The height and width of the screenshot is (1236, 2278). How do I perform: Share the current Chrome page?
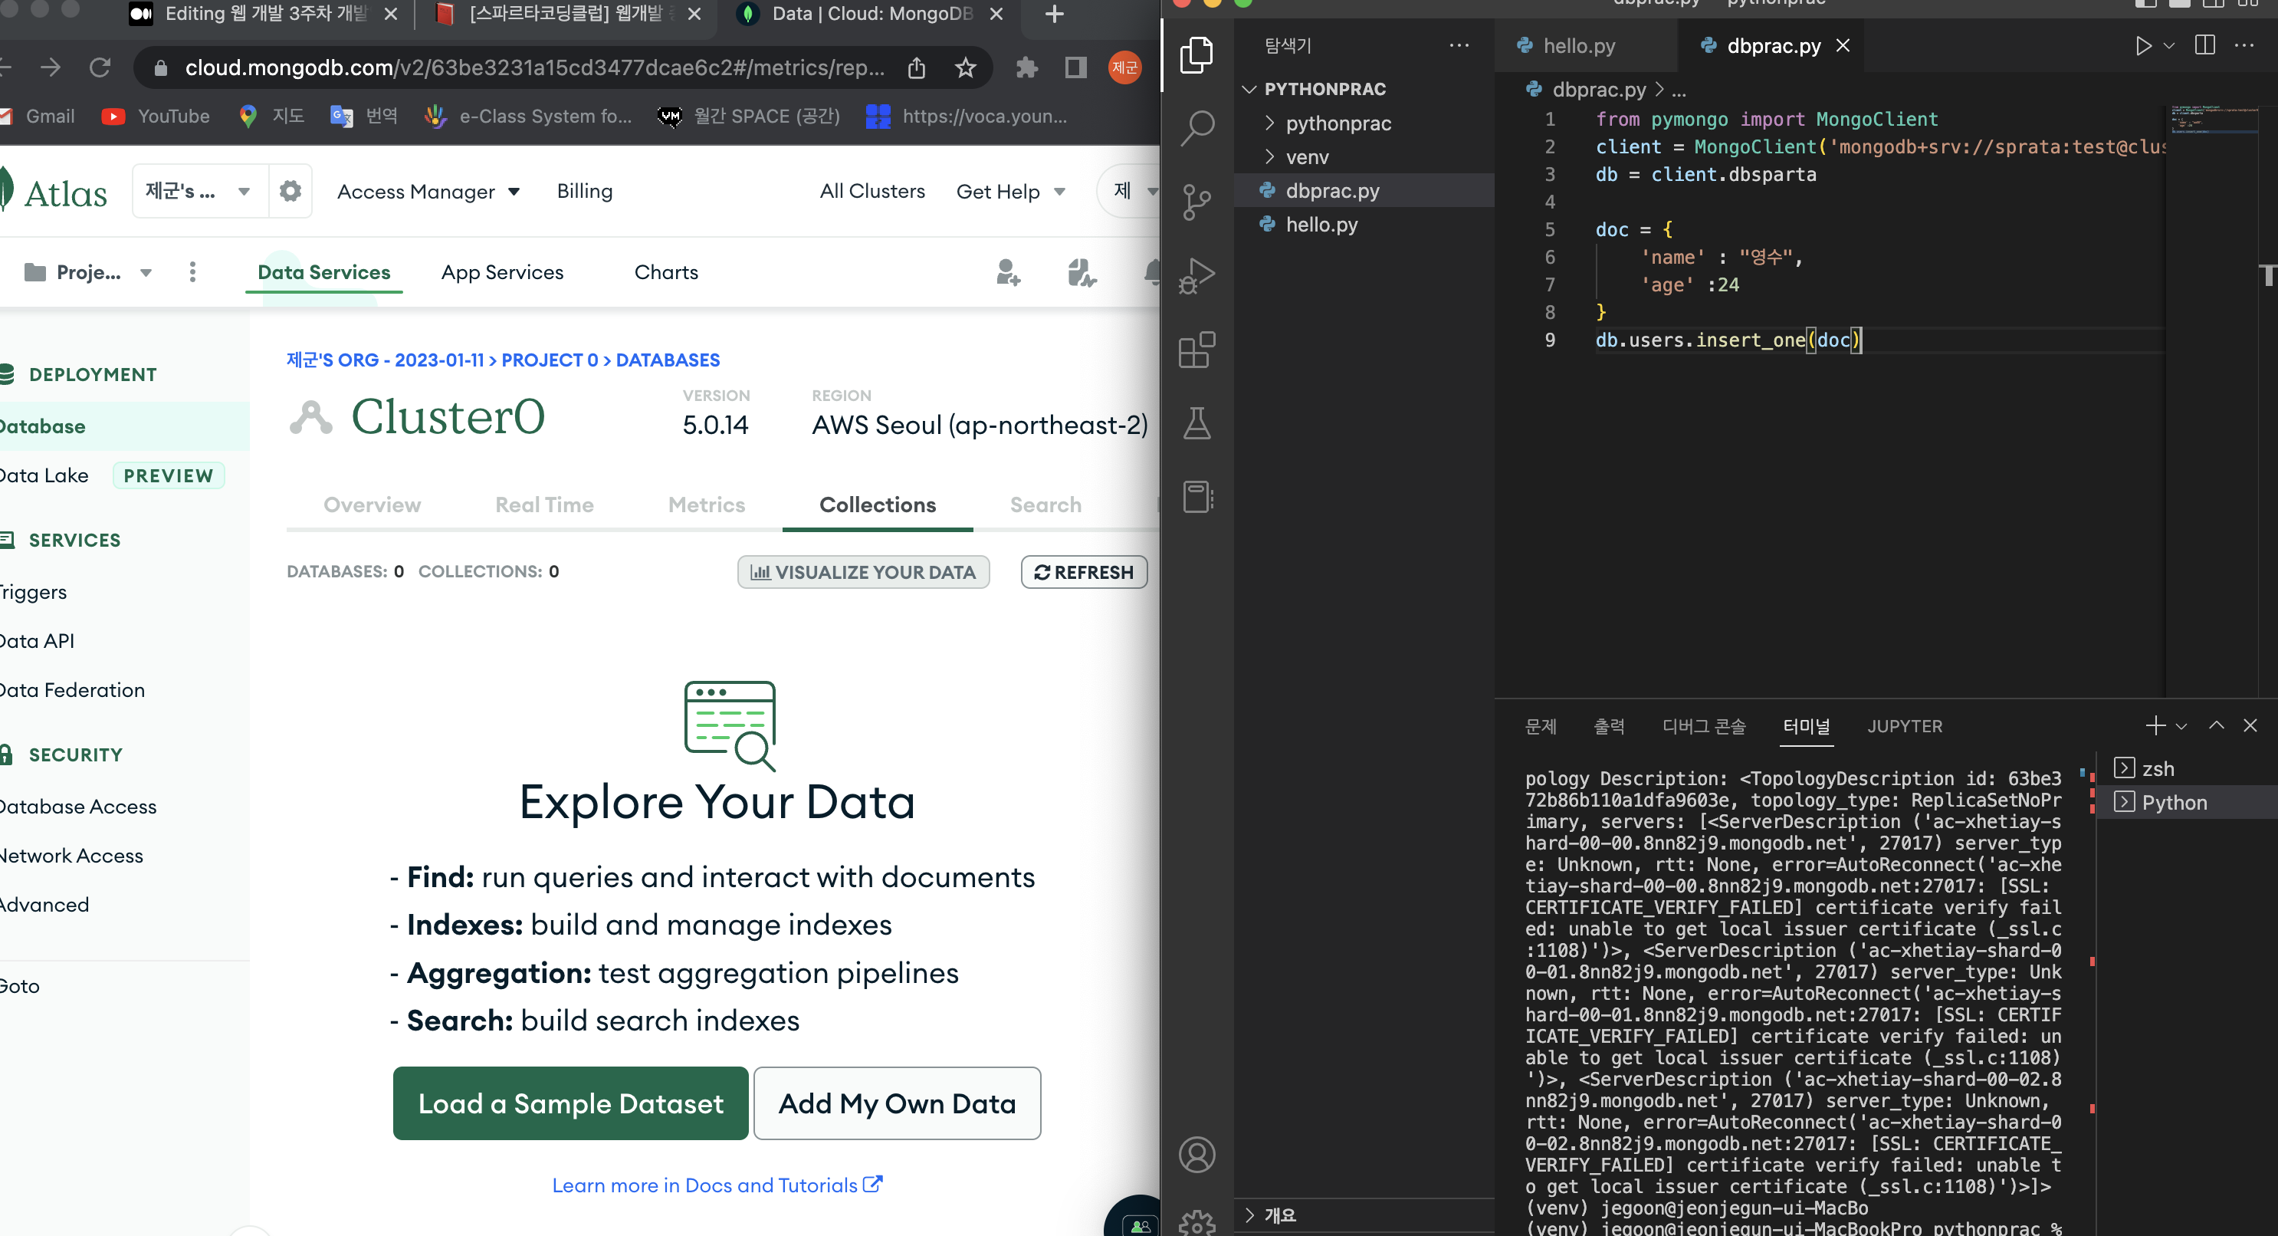coord(917,67)
